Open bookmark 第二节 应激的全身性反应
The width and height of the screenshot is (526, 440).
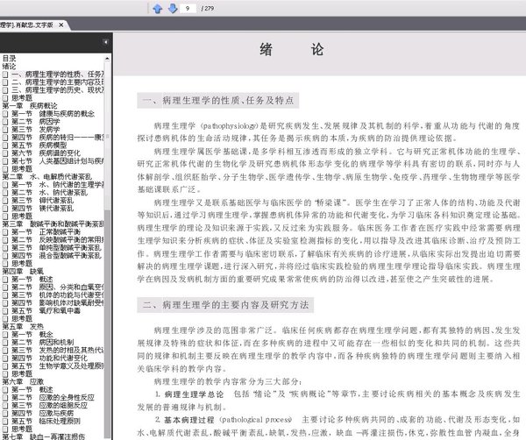[x=53, y=397]
